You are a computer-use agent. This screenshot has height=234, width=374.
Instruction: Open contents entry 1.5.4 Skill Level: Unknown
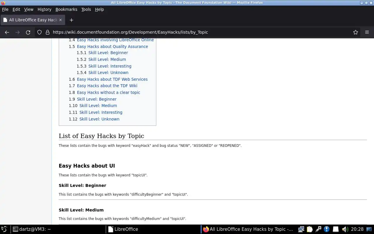(108, 73)
